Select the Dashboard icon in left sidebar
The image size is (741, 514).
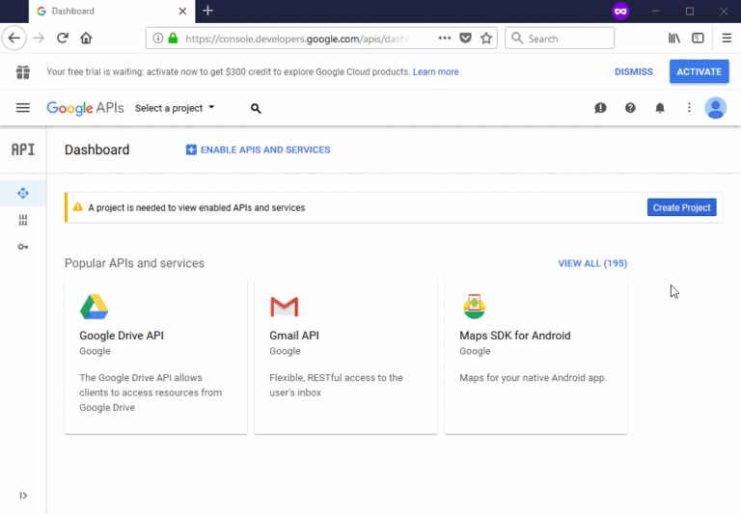point(23,193)
